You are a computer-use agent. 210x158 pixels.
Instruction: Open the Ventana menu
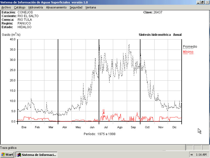click(91, 7)
